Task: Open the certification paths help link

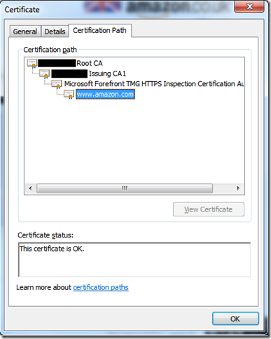Action: (101, 287)
